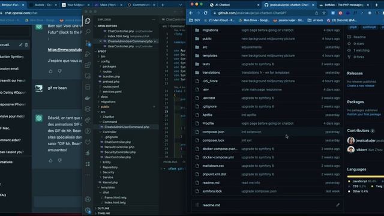The width and height of the screenshot is (384, 216).
Task: Open the PROBLEMS panel tab in VS Code
Action: click(x=170, y=162)
